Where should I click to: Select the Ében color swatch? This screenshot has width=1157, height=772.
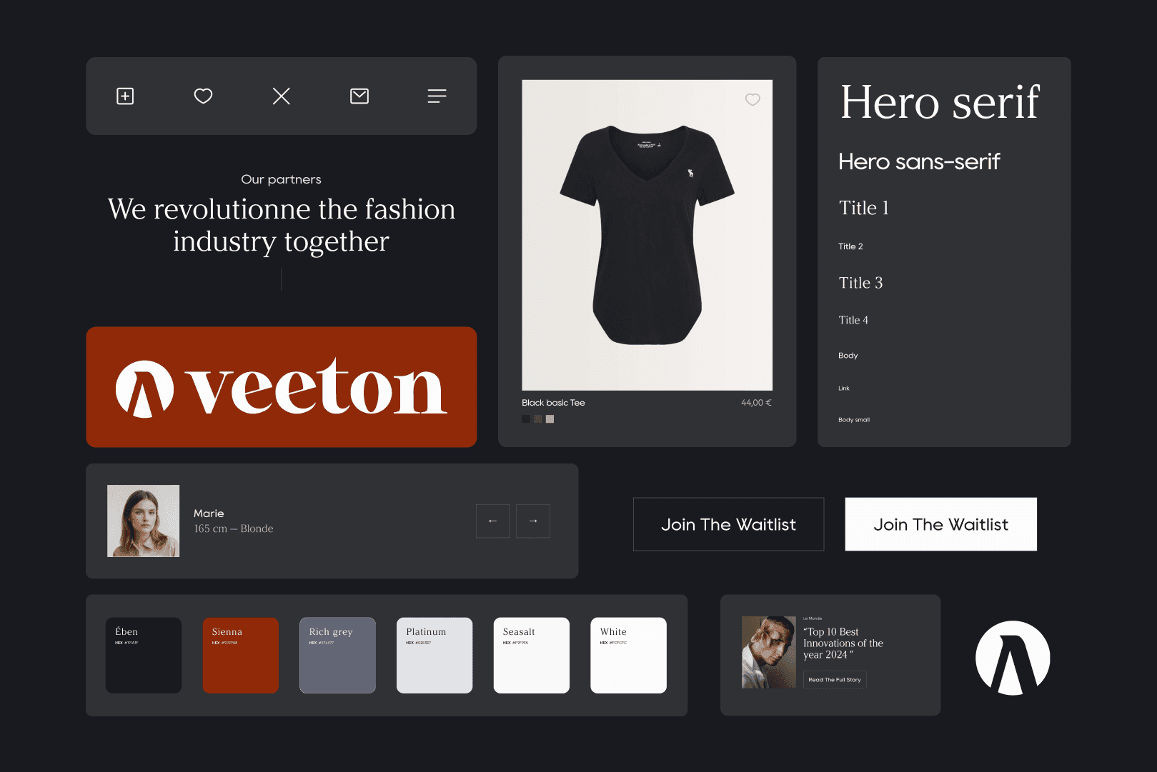[144, 655]
